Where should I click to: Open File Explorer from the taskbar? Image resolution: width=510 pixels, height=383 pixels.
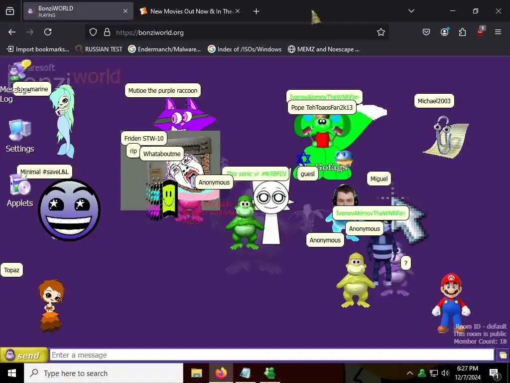pos(196,373)
